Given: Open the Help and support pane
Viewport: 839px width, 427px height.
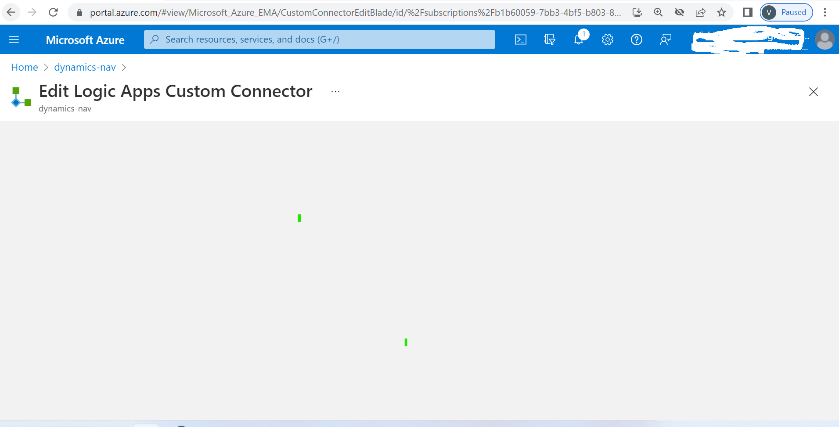Looking at the screenshot, I should tap(637, 39).
